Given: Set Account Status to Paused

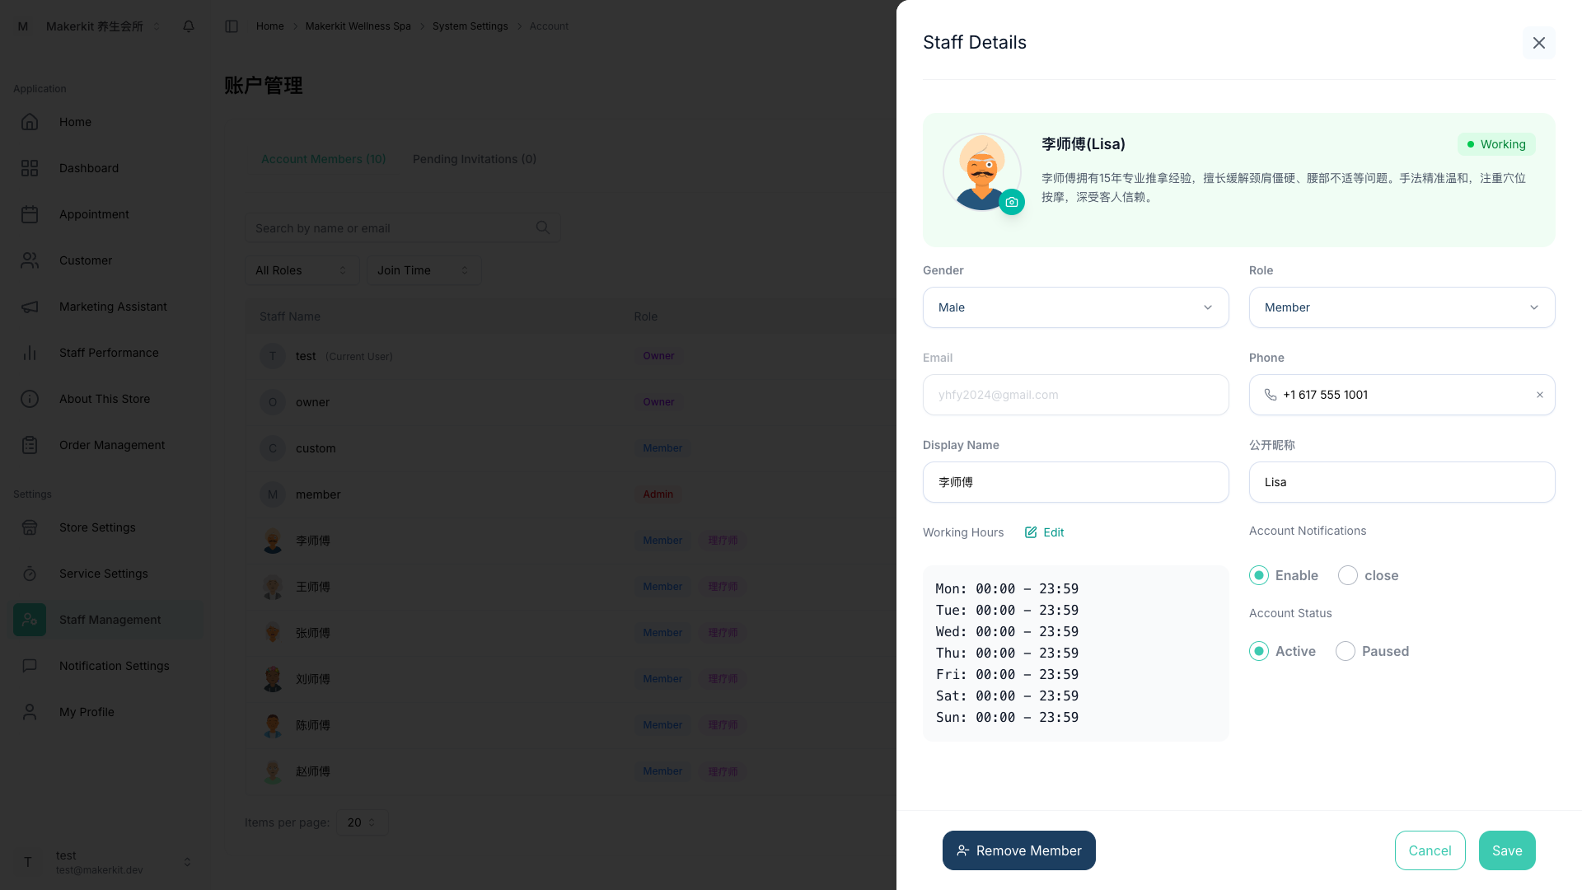Looking at the screenshot, I should (x=1346, y=651).
